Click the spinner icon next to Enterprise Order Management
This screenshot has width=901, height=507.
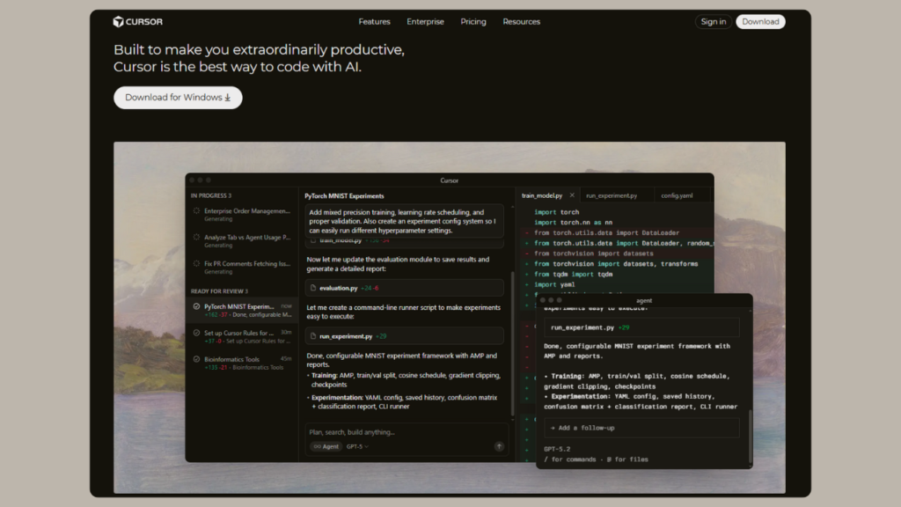point(196,211)
